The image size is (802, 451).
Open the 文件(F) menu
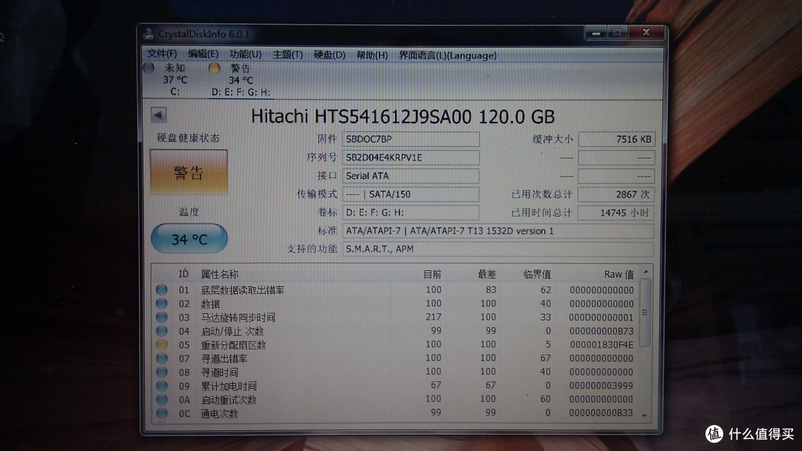pos(162,54)
